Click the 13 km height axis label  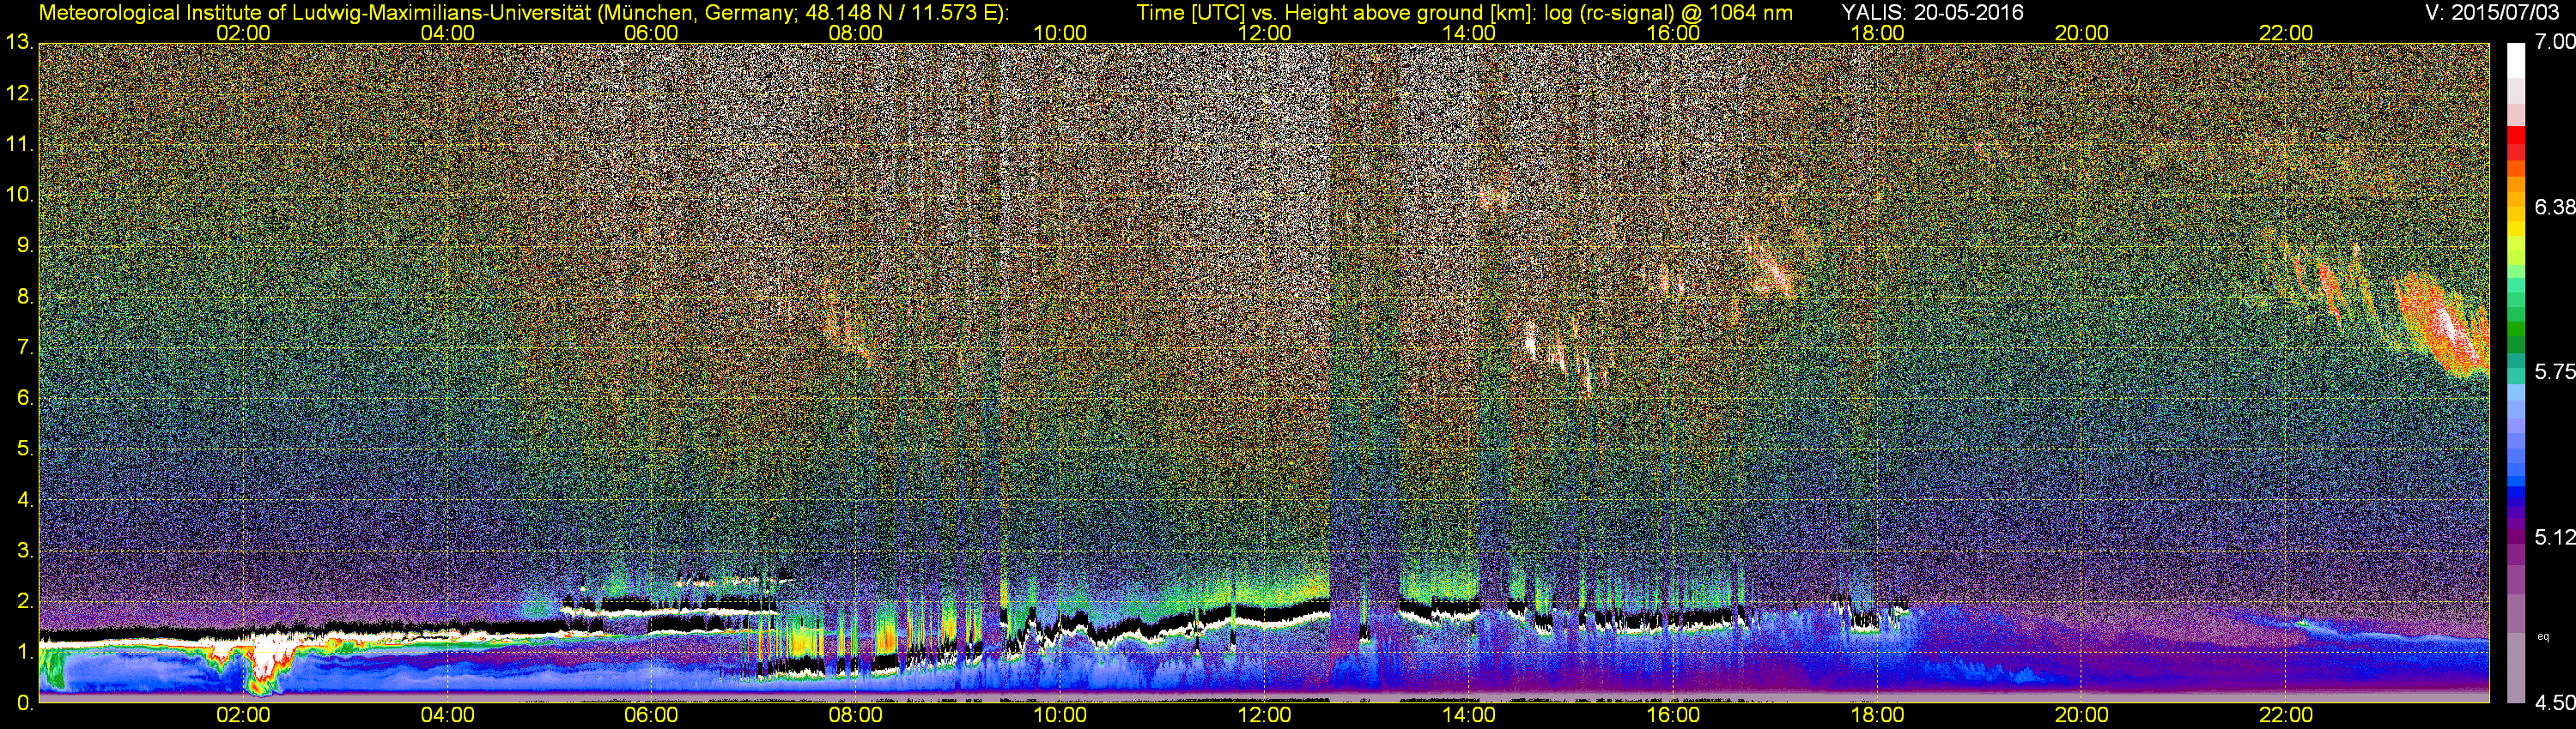(x=19, y=43)
